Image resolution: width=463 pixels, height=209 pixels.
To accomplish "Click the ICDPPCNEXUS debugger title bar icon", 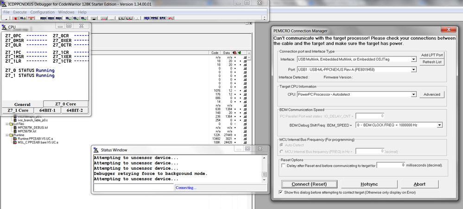I will point(4,3).
